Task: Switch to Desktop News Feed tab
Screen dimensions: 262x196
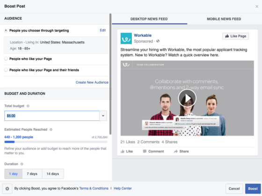Action: point(149,19)
